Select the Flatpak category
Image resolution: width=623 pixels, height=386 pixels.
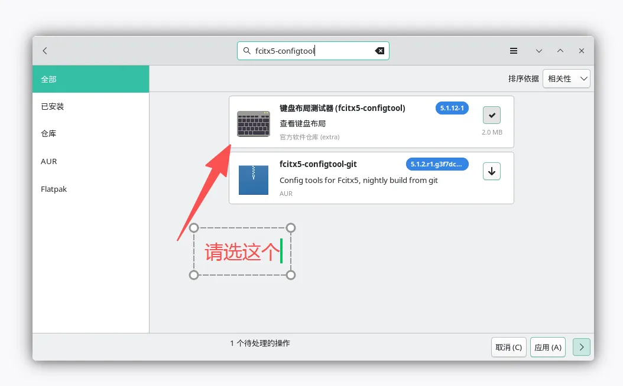point(90,189)
